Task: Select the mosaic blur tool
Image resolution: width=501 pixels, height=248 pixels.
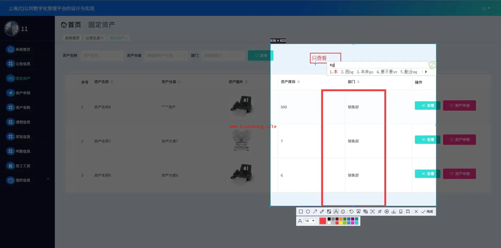Action: [x=329, y=212]
